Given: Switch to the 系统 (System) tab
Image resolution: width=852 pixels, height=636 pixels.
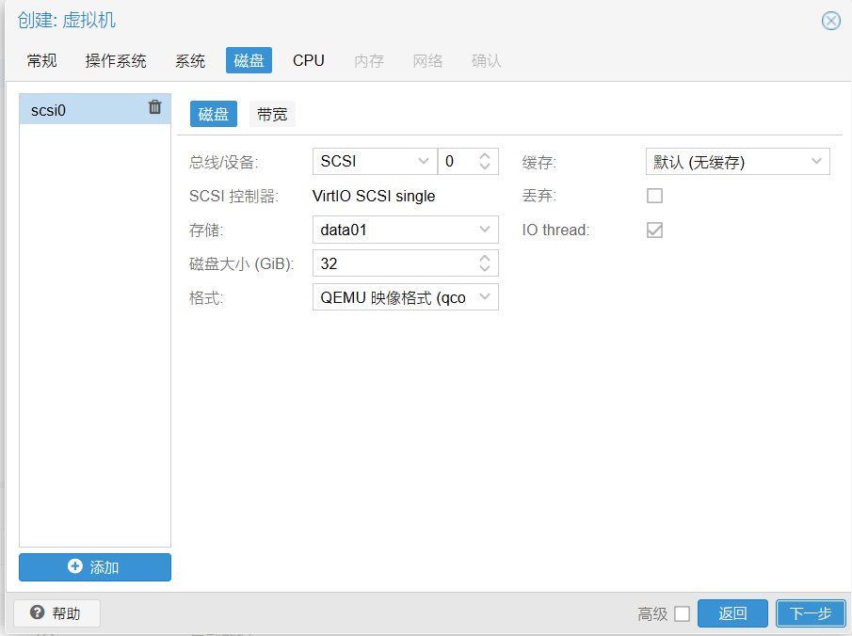Looking at the screenshot, I should click(190, 60).
